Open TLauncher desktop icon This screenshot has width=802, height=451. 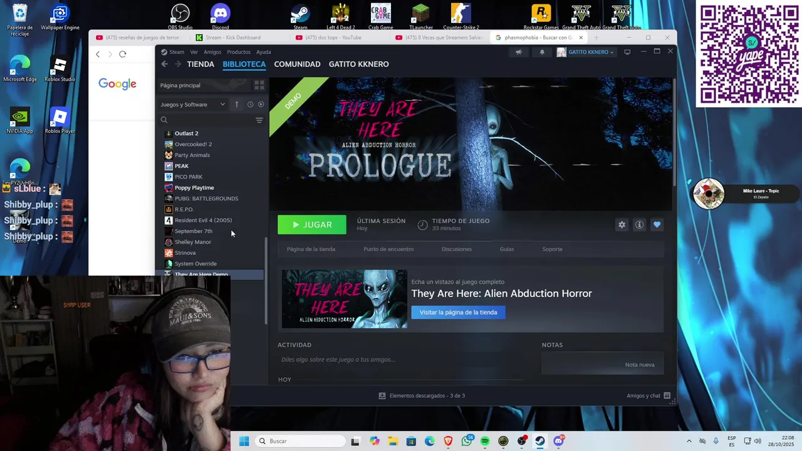(420, 17)
